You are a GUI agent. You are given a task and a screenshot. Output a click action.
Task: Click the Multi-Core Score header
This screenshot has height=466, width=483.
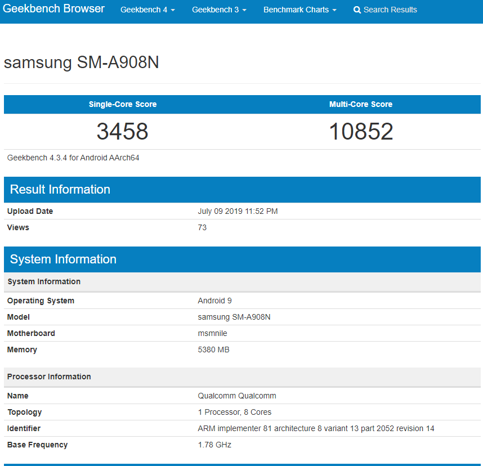click(361, 105)
